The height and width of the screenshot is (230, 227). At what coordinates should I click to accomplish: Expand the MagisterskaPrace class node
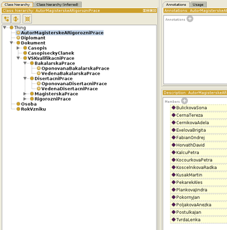coord(25,94)
